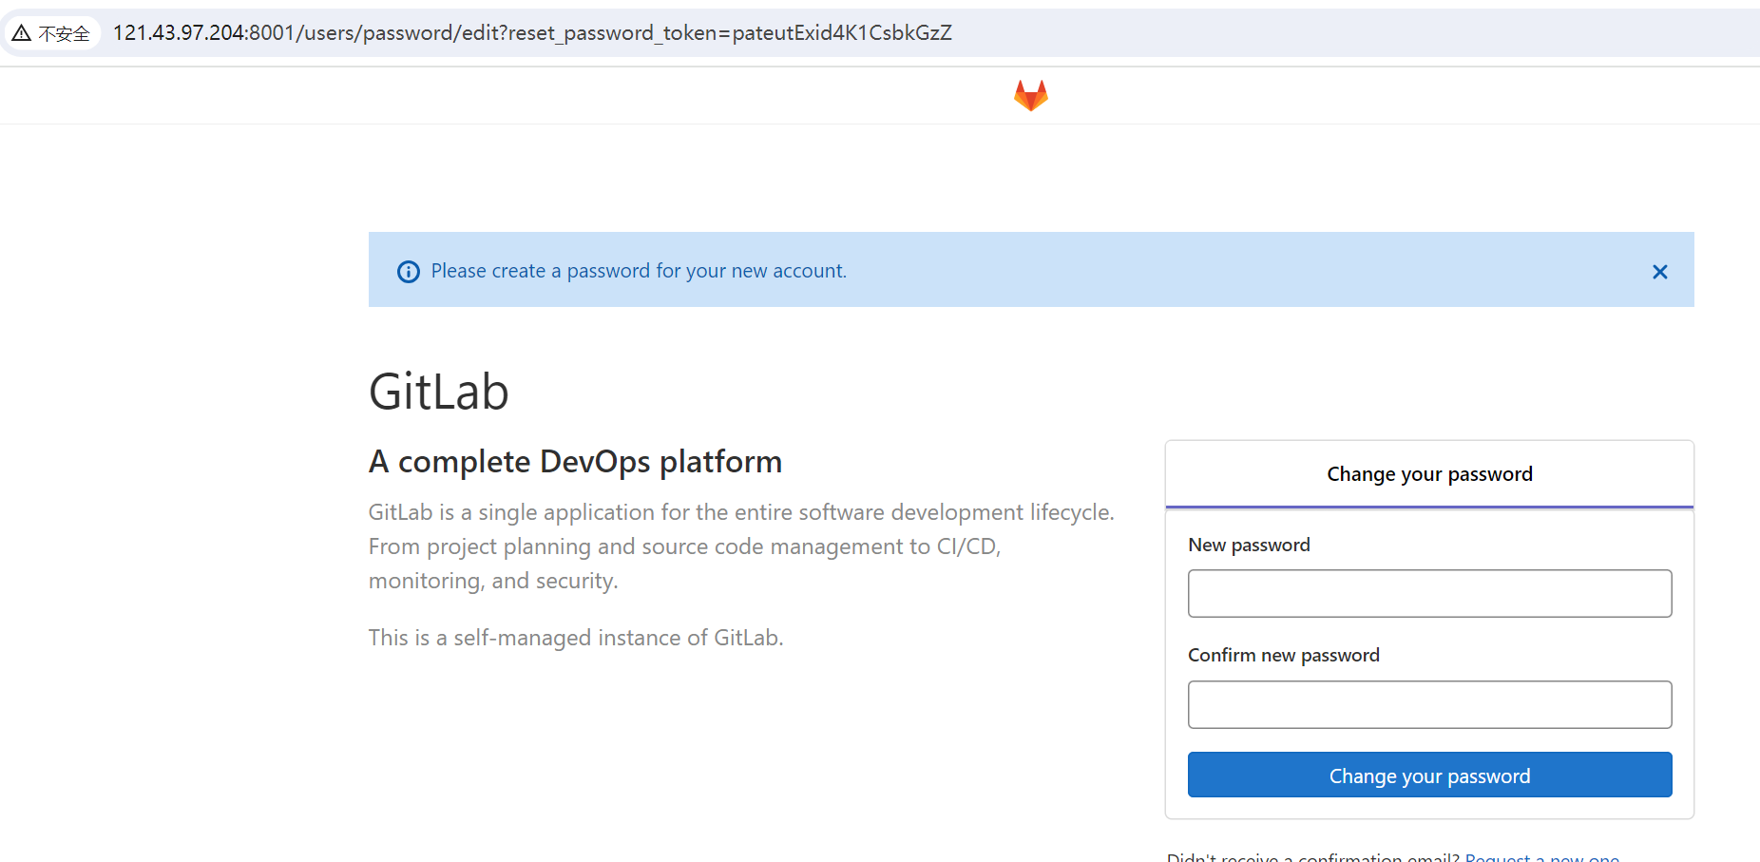
Task: Click the not secure warning triangle icon
Action: click(x=22, y=33)
